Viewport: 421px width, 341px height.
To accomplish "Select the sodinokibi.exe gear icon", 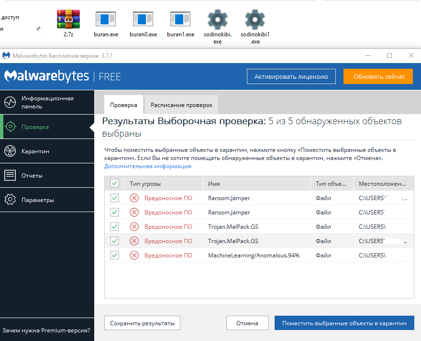I will click(218, 19).
